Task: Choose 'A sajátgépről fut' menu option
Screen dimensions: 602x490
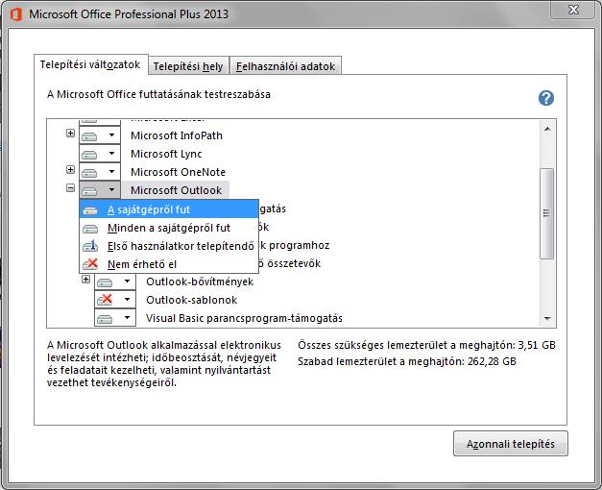Action: coord(169,209)
